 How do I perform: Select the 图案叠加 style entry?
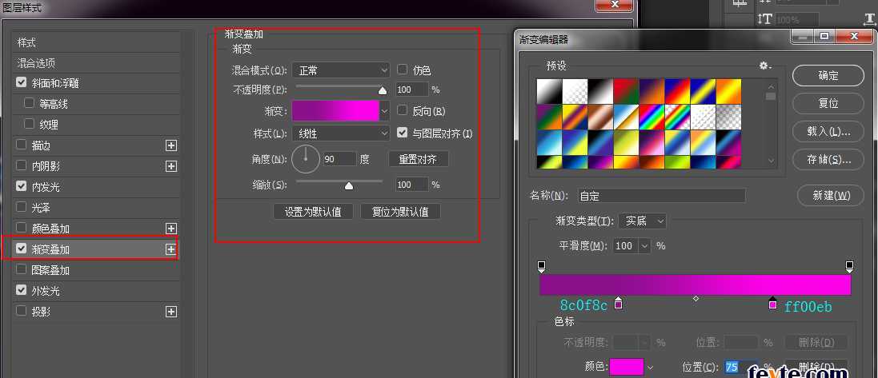tap(50, 270)
